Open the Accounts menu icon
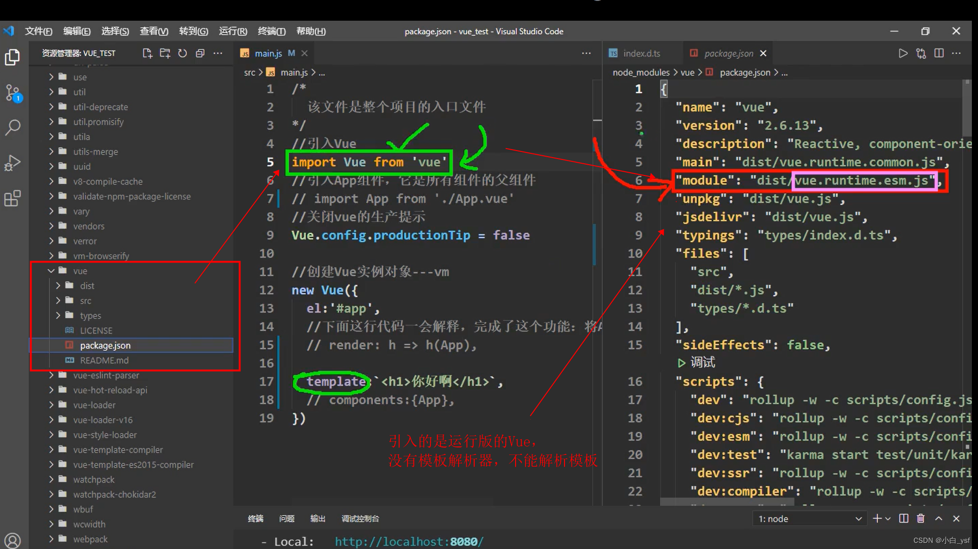The image size is (978, 549). [x=13, y=540]
